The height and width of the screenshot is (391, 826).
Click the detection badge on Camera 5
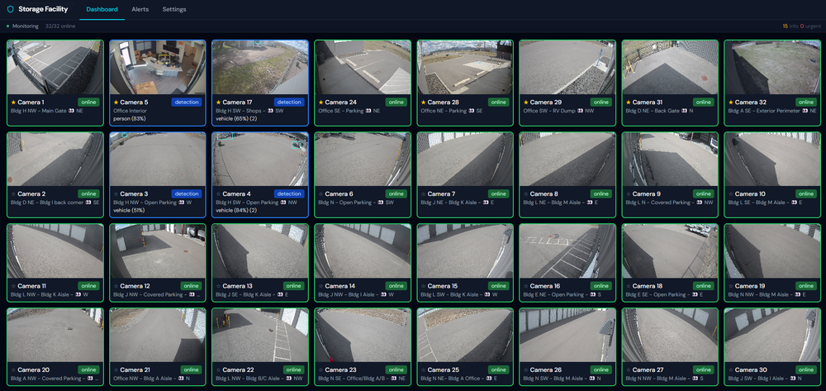tap(187, 103)
